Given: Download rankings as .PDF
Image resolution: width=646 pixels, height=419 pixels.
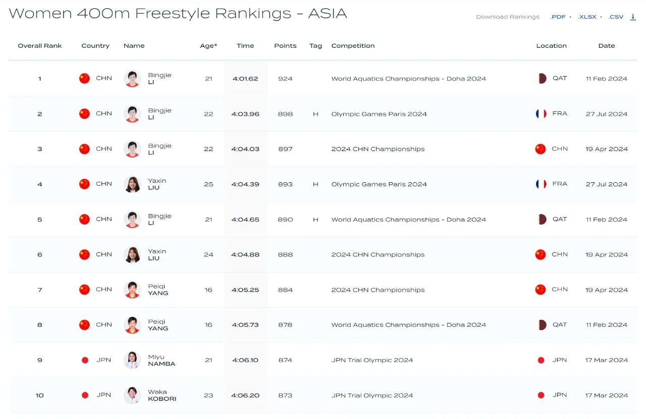Looking at the screenshot, I should tap(558, 17).
